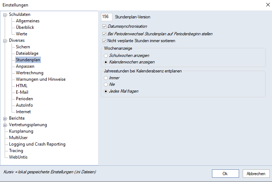Select Jedes Mal fragen radio option
The width and height of the screenshot is (272, 182).
pyautogui.click(x=106, y=92)
